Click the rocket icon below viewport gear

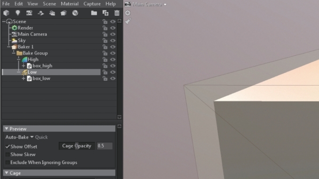pos(128,21)
